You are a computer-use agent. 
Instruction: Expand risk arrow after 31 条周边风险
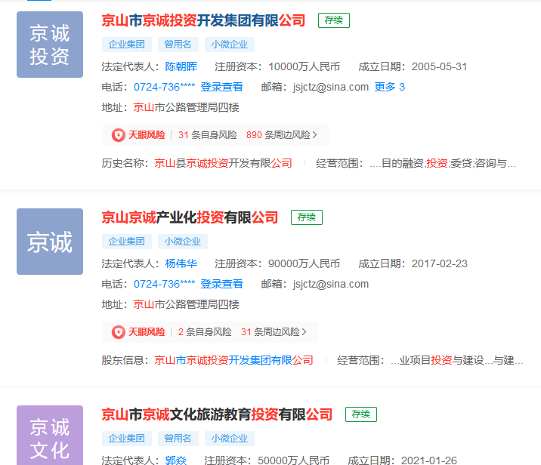tap(304, 332)
